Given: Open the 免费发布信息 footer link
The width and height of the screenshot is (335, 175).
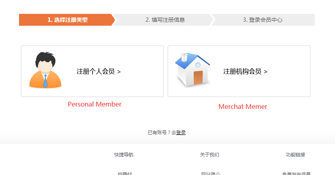Looking at the screenshot, I should [296, 173].
